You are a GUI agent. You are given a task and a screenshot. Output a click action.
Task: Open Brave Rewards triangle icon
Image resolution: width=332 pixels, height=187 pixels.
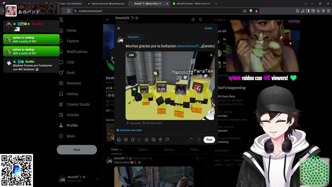257,11
